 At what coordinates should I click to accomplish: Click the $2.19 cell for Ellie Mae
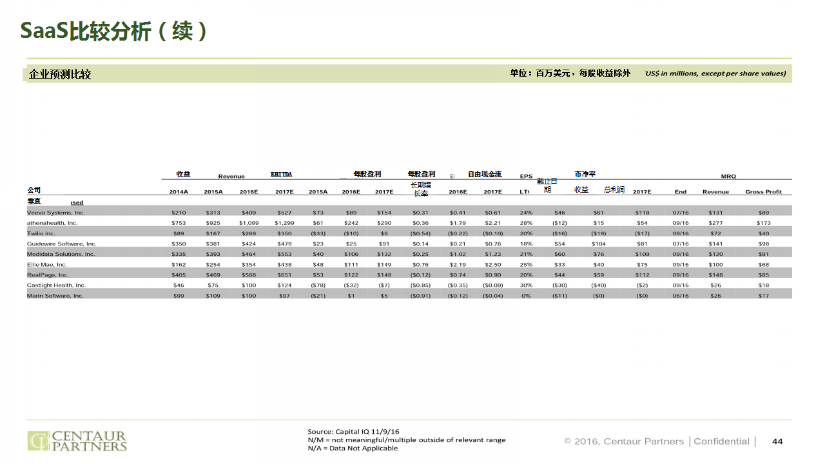(458, 264)
